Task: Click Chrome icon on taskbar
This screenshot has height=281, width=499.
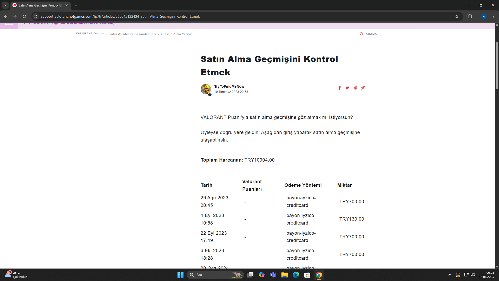Action: (319, 275)
